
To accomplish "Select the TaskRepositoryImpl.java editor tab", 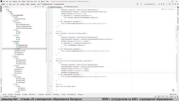I will [x=55, y=7].
